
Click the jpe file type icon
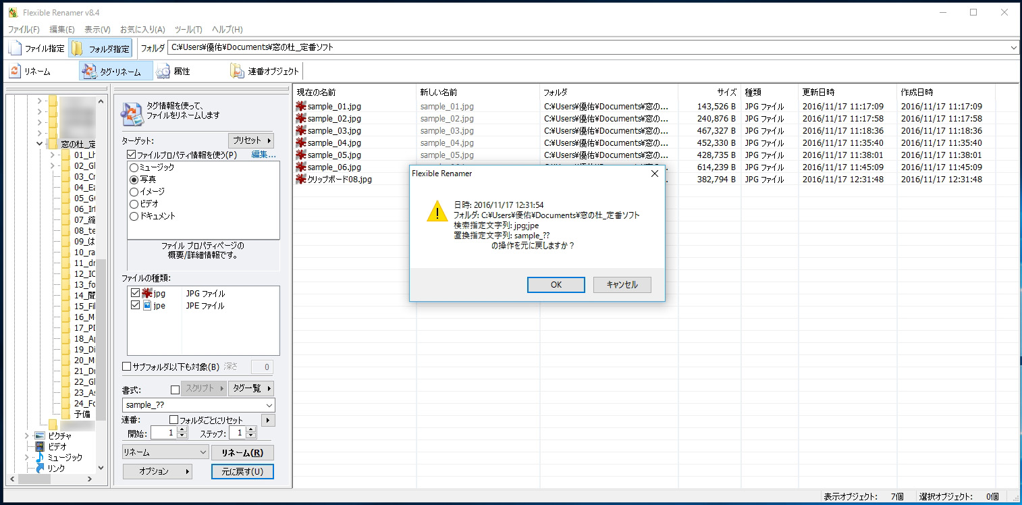point(148,306)
